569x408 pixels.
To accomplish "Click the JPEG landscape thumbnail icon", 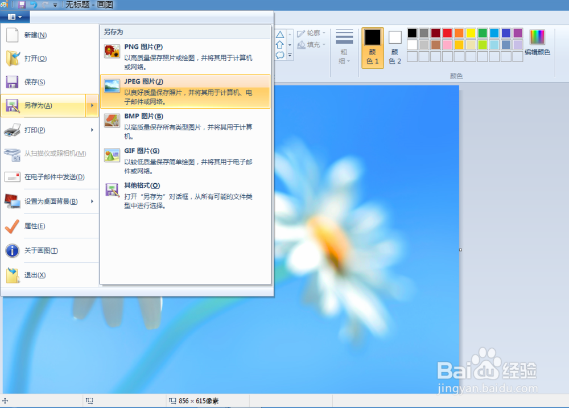I will 112,86.
